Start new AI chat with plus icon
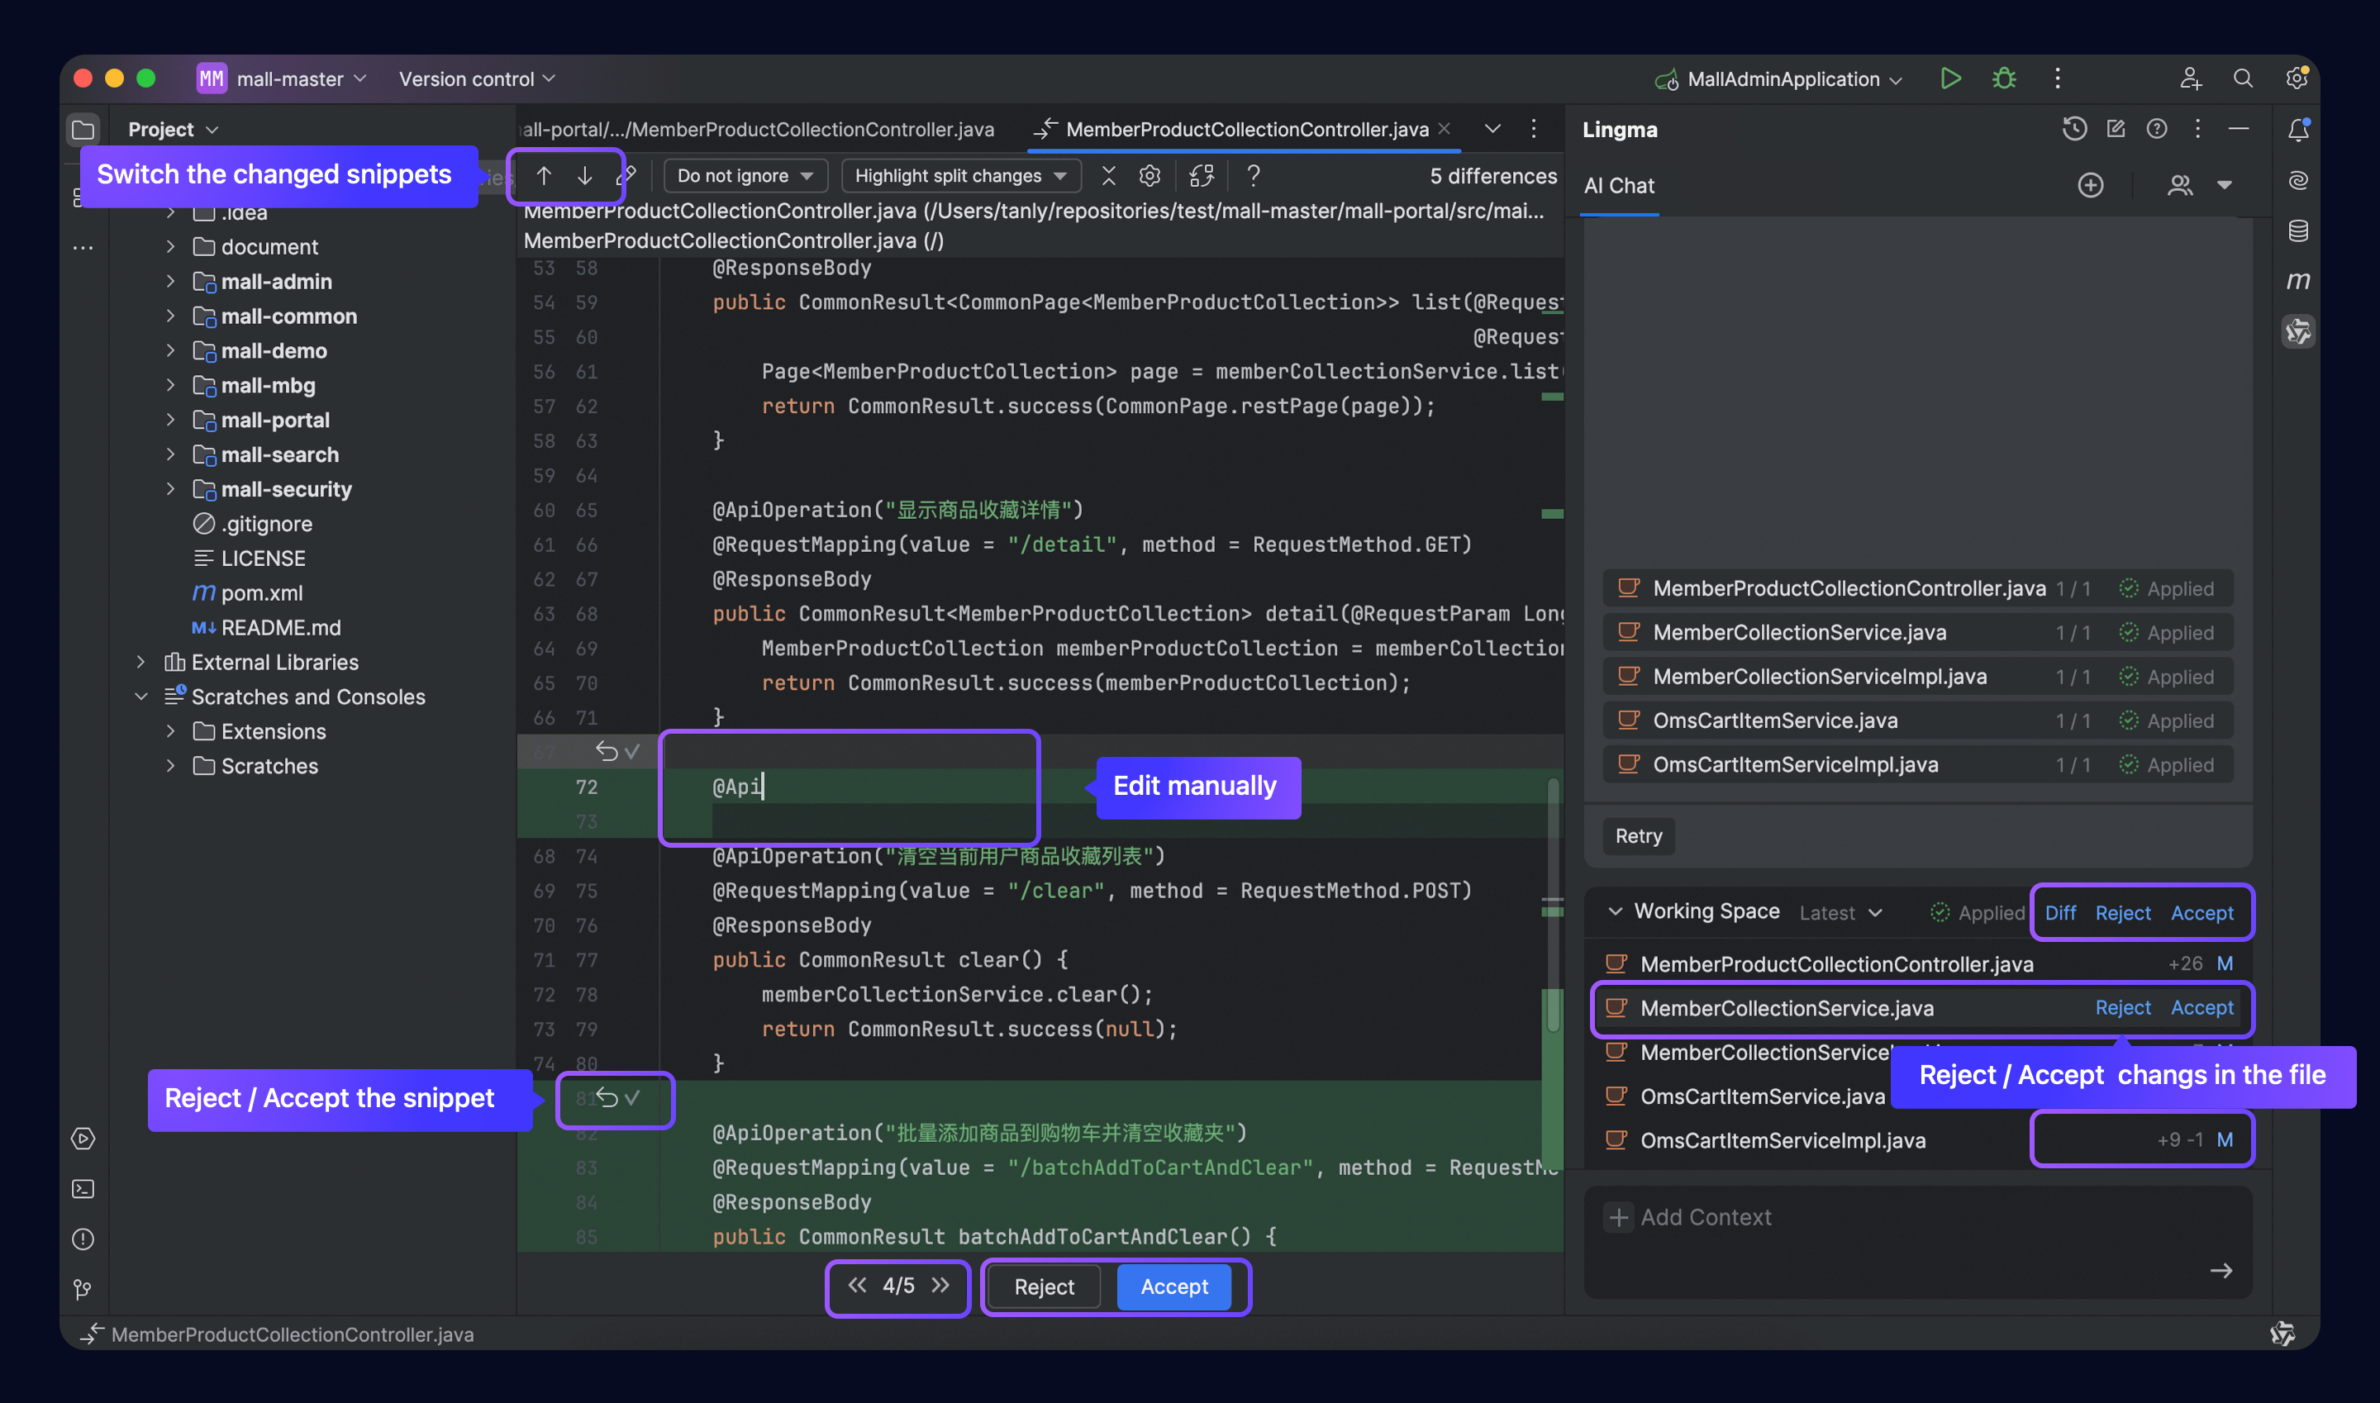 coord(2090,185)
